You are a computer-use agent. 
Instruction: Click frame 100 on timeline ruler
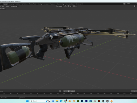(51, 93)
